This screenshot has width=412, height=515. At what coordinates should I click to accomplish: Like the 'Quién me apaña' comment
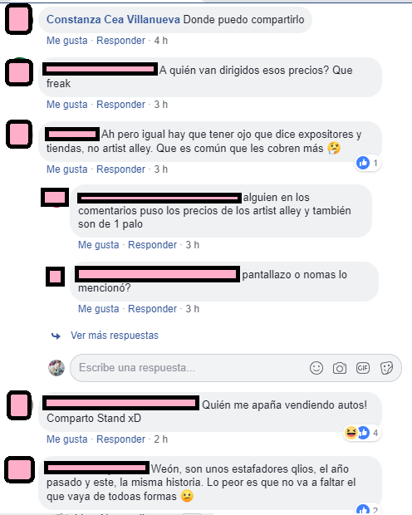point(67,439)
